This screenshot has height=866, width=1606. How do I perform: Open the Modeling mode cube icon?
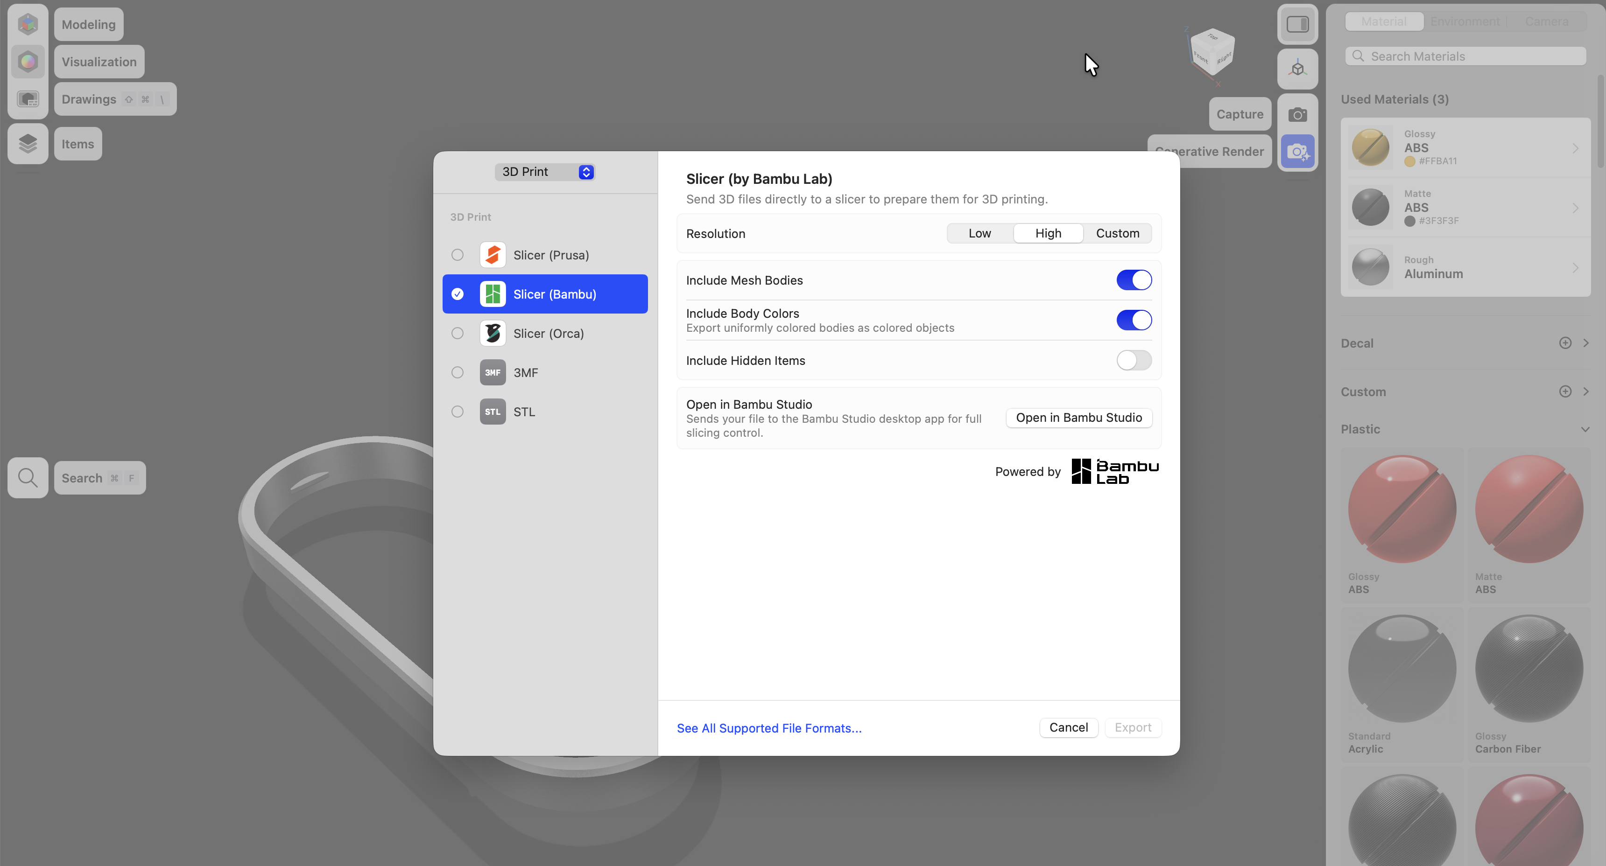(x=28, y=24)
